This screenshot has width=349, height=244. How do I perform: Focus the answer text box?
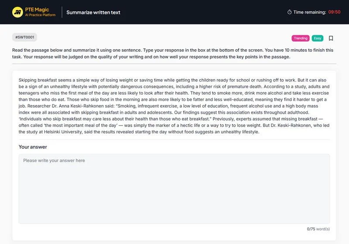pos(174,192)
